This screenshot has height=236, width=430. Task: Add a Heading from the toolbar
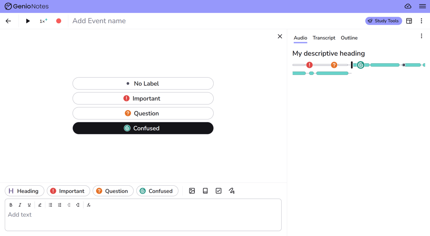tap(25, 191)
